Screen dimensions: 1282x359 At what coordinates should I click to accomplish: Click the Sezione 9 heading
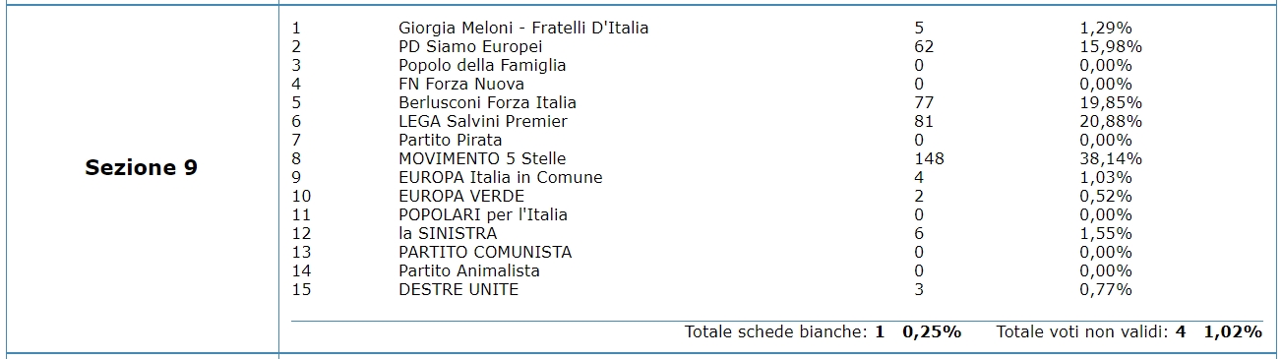[141, 168]
